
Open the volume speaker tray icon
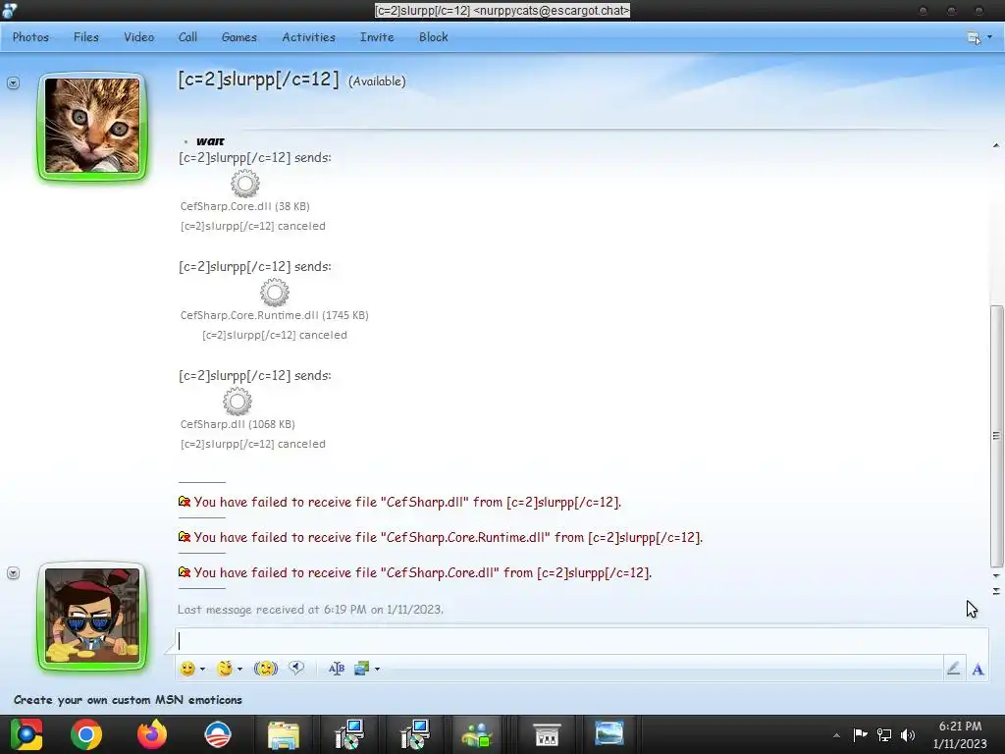click(x=908, y=734)
